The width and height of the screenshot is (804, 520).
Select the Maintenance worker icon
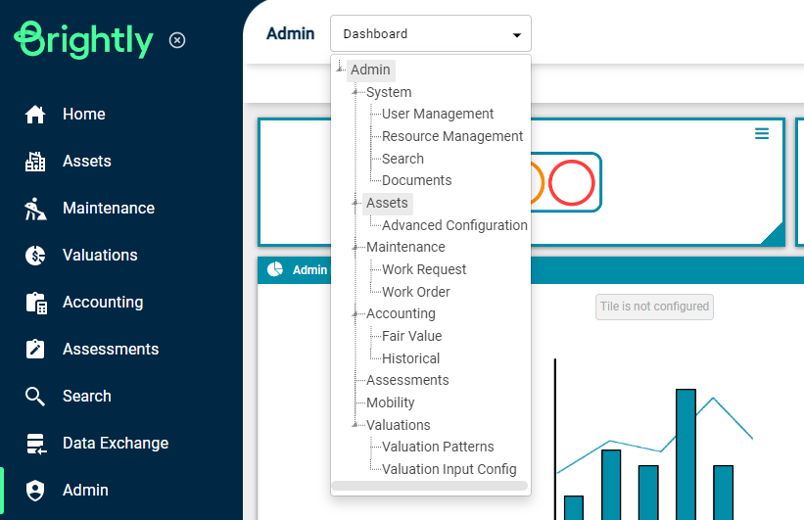(35, 209)
